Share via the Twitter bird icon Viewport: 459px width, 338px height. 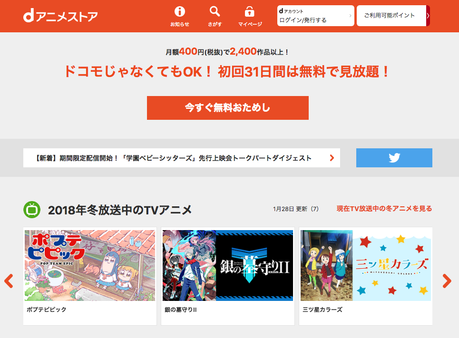point(394,158)
